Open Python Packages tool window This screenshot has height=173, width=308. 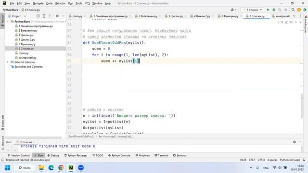click(76, 155)
